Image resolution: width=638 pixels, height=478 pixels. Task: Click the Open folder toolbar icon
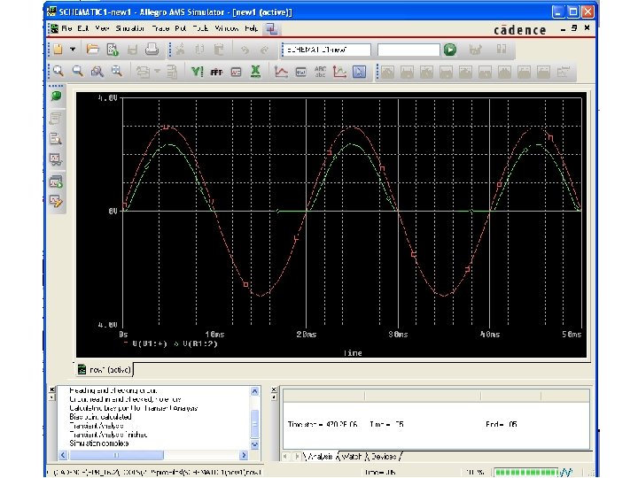pyautogui.click(x=93, y=50)
